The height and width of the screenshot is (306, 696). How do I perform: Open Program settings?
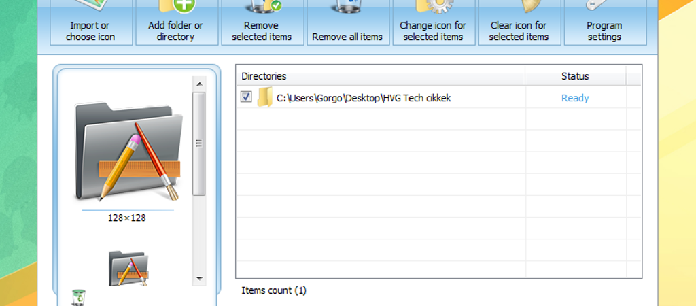tap(605, 22)
